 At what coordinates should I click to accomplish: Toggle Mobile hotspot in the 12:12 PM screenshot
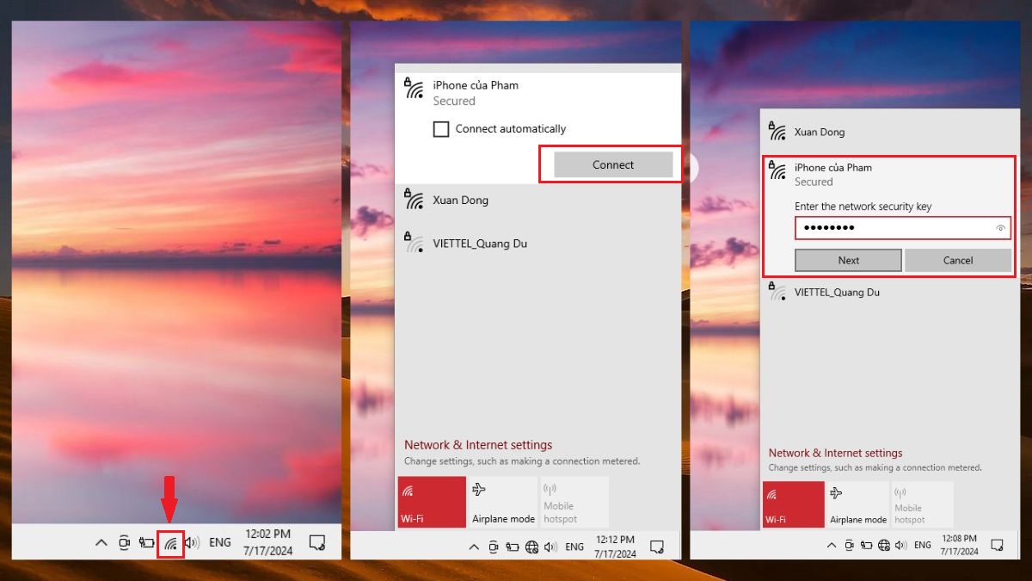574,502
